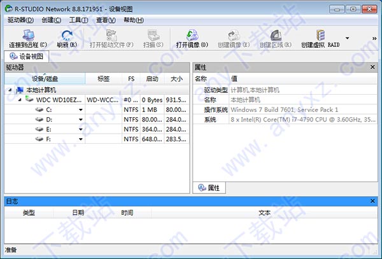Select the WDC WD10EZ hard disk icon
The height and width of the screenshot is (259, 382).
[29, 99]
